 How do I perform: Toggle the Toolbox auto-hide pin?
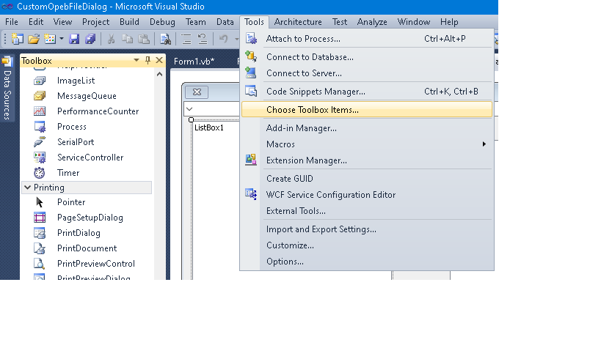147,60
